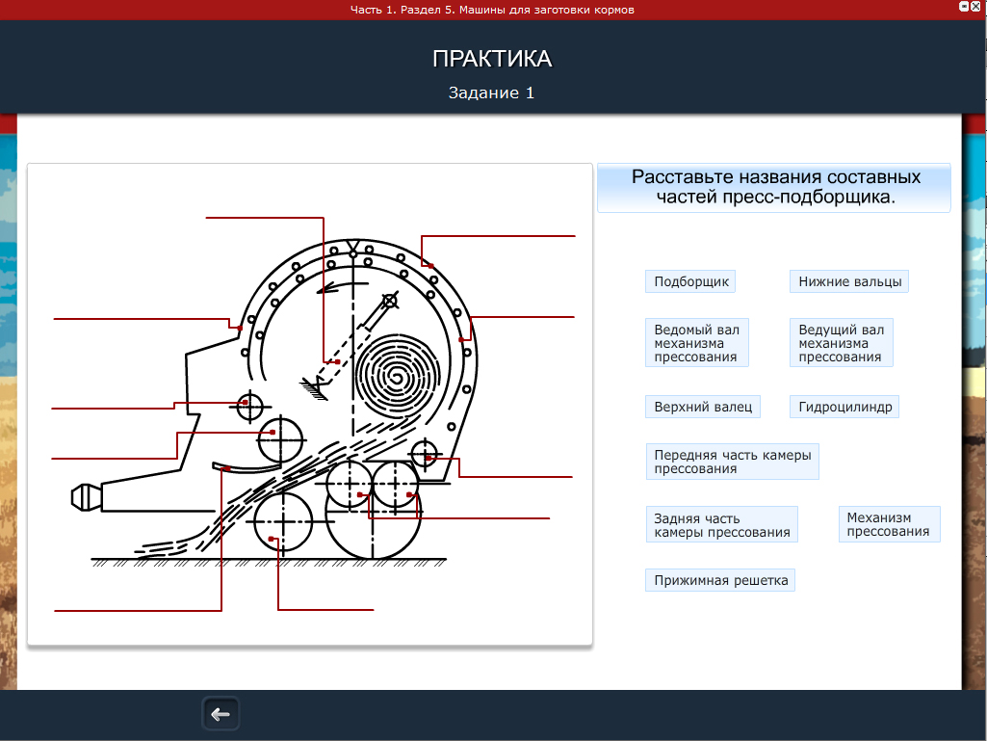Choose the Гидроцилиндр label
The width and height of the screenshot is (987, 741).
[x=844, y=407]
